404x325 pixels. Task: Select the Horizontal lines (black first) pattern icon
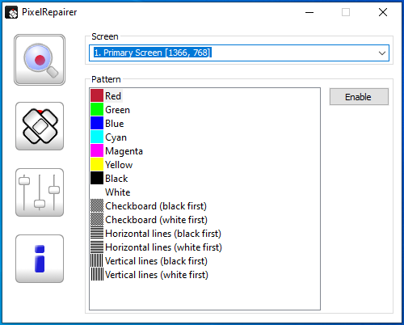(97, 233)
